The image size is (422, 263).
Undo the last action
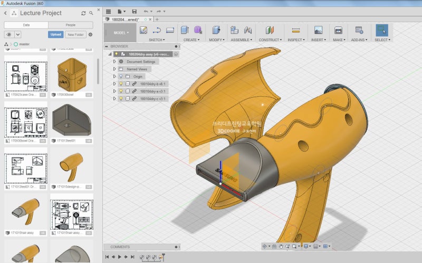pyautogui.click(x=146, y=11)
